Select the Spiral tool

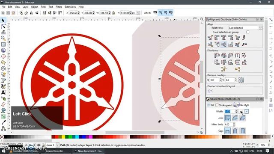3,68
